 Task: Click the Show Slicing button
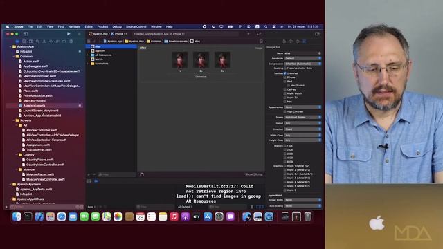[254, 174]
